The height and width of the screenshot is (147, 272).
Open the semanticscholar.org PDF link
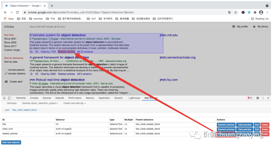tap(178, 58)
